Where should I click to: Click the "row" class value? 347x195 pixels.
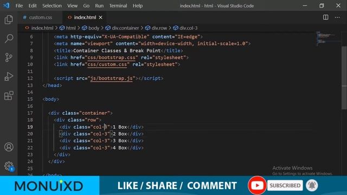tap(92, 120)
